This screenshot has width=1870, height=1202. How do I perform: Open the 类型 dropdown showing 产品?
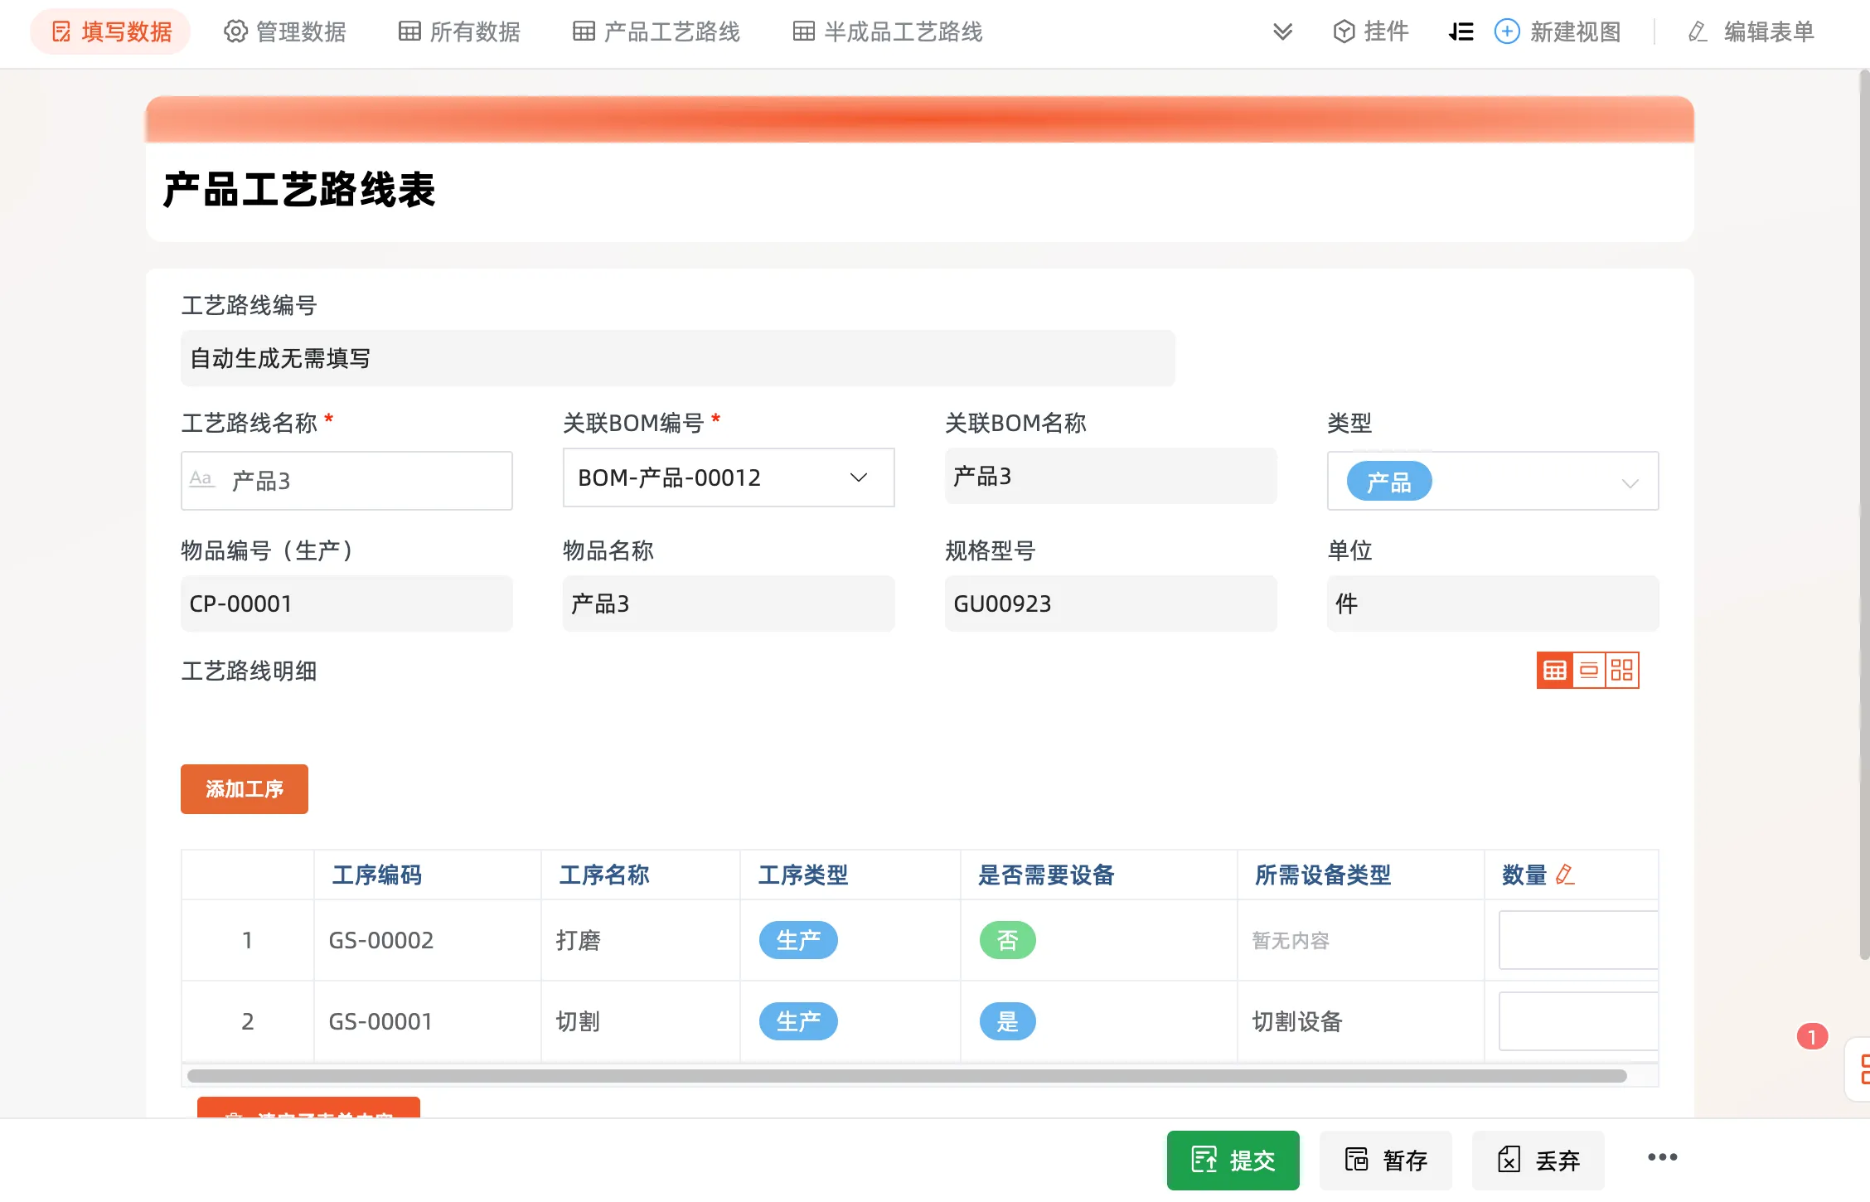click(1492, 481)
